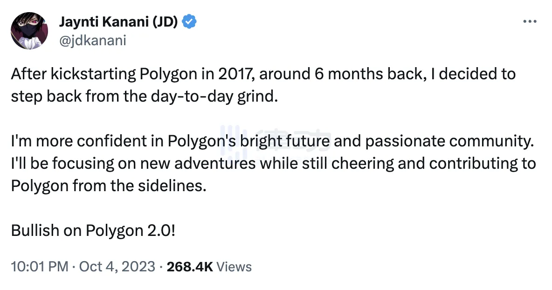
Task: Click the line starting "After kickstarting Polygon"
Action: (x=263, y=75)
